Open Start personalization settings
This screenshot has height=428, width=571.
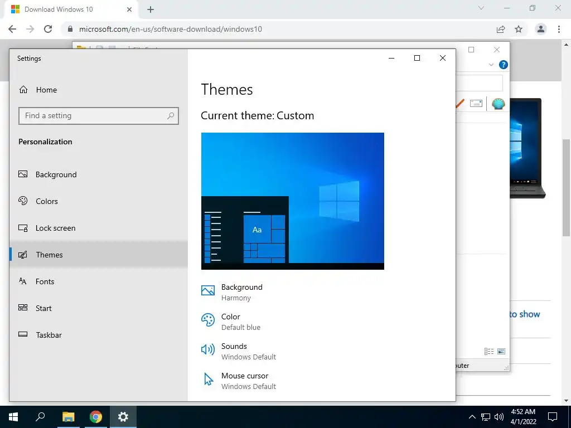pyautogui.click(x=98, y=308)
